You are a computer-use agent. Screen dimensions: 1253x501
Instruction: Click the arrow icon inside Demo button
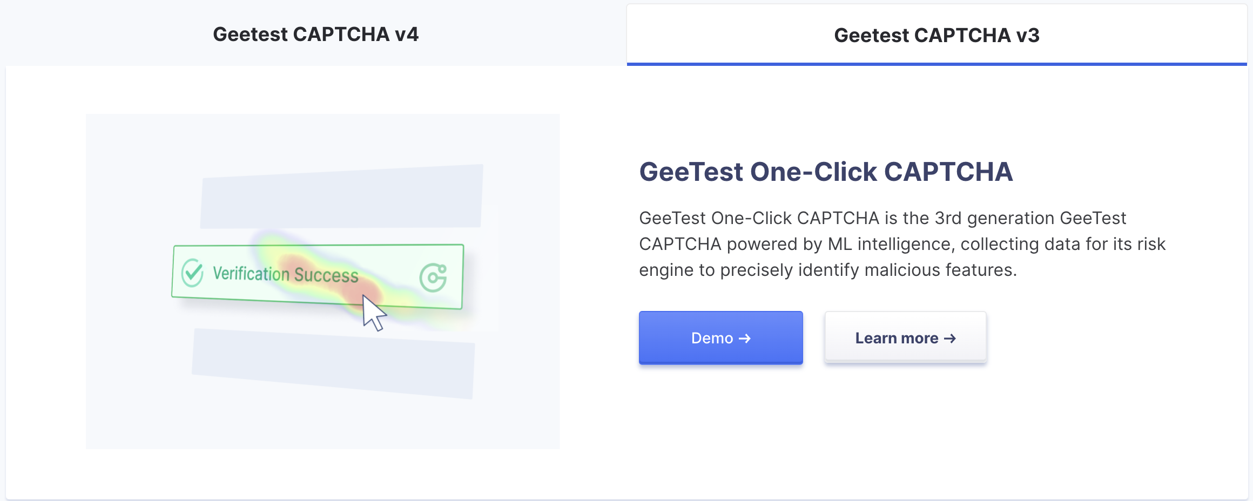(745, 338)
